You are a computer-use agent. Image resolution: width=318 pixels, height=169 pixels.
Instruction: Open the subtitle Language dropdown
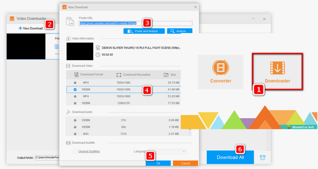(167, 152)
